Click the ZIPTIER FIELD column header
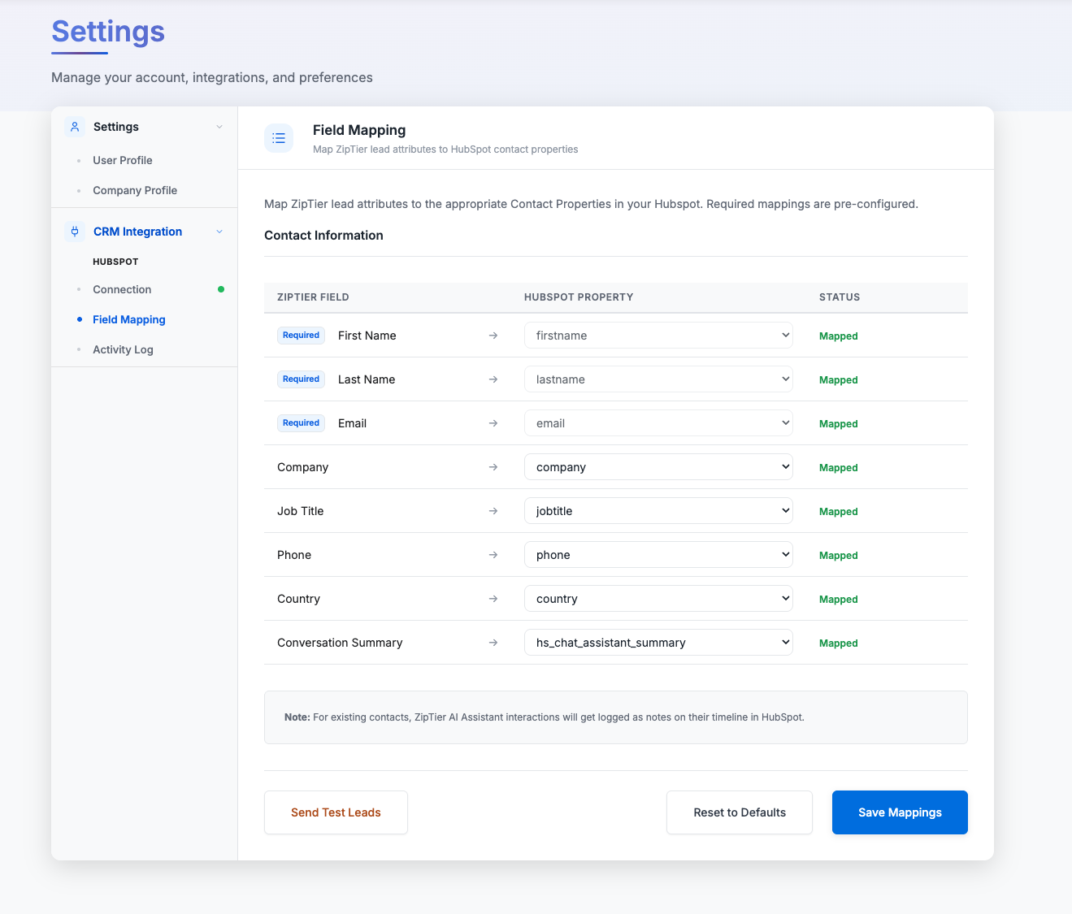 pyautogui.click(x=313, y=297)
